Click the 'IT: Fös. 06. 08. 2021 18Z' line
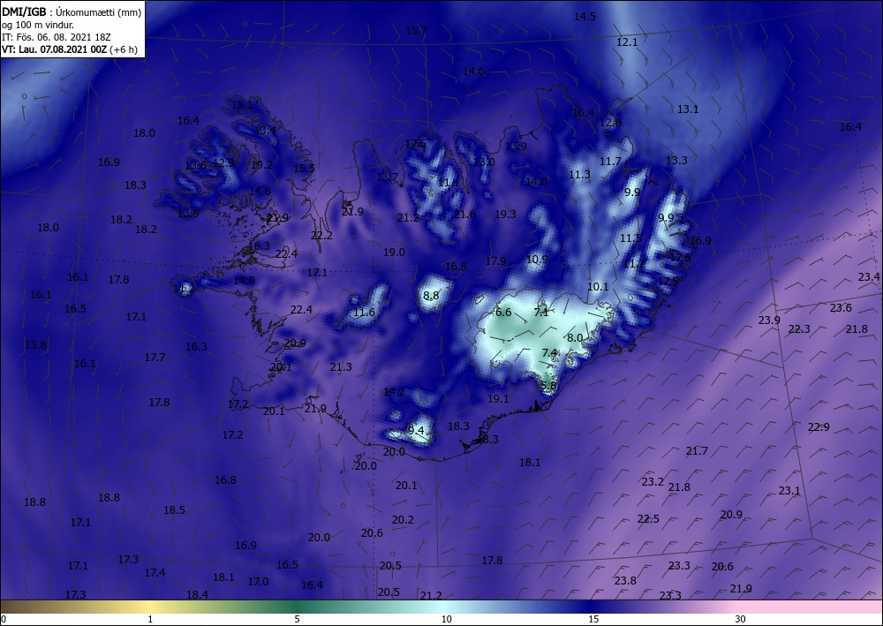The width and height of the screenshot is (883, 626). pos(57,37)
